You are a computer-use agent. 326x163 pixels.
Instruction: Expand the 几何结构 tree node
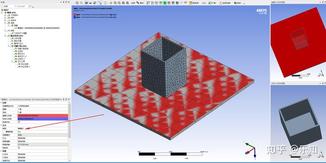pyautogui.click(x=5, y=15)
